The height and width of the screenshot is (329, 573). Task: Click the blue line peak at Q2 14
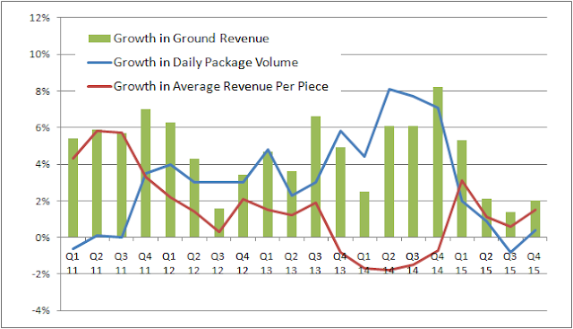pyautogui.click(x=389, y=89)
